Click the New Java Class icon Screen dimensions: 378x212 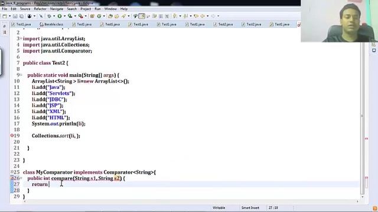(99, 16)
